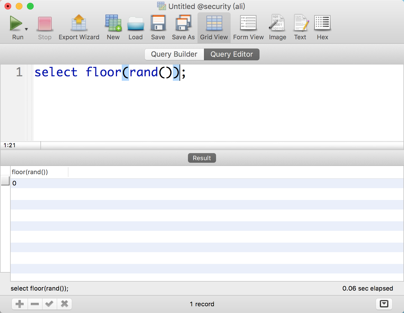Add a record with the plus button
Viewport: 404px width, 313px height.
(x=20, y=304)
